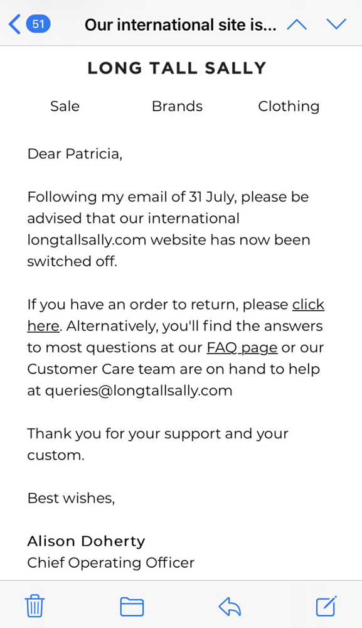Tap the queries@longtallsally.com email address

tap(139, 391)
